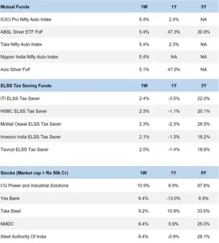The width and height of the screenshot is (219, 243).
Task: Open Motilal Oswal ELSS Tax Saver
Action: [30, 124]
